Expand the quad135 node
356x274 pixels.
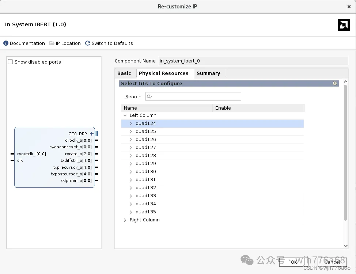tap(131, 212)
